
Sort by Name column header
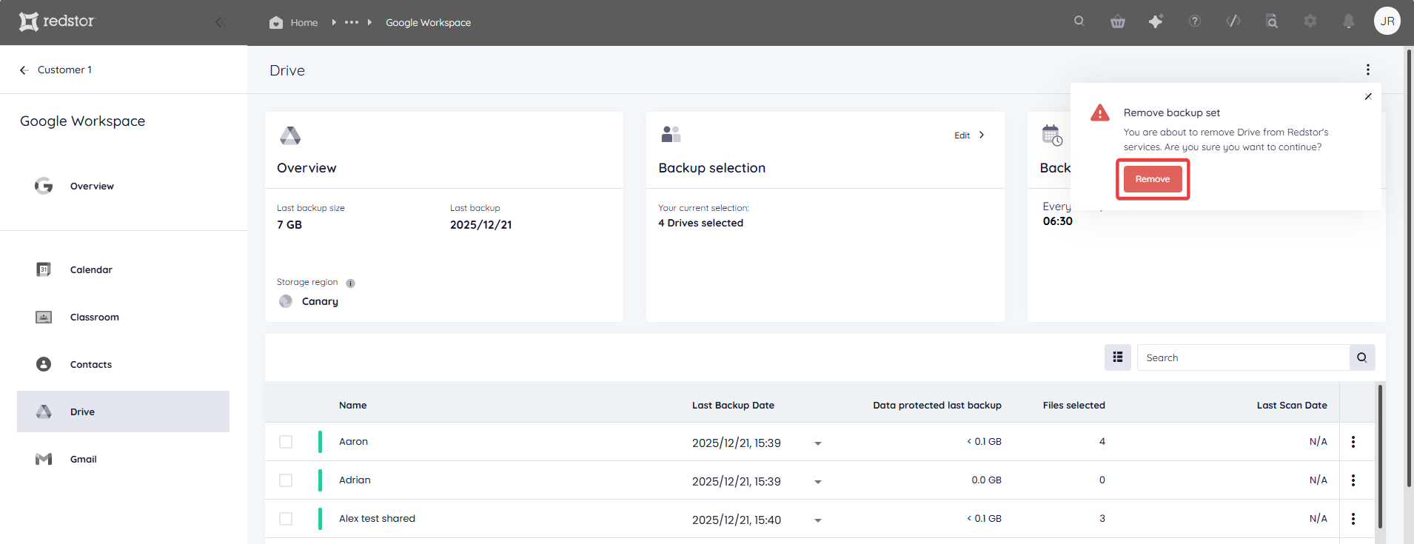click(353, 406)
